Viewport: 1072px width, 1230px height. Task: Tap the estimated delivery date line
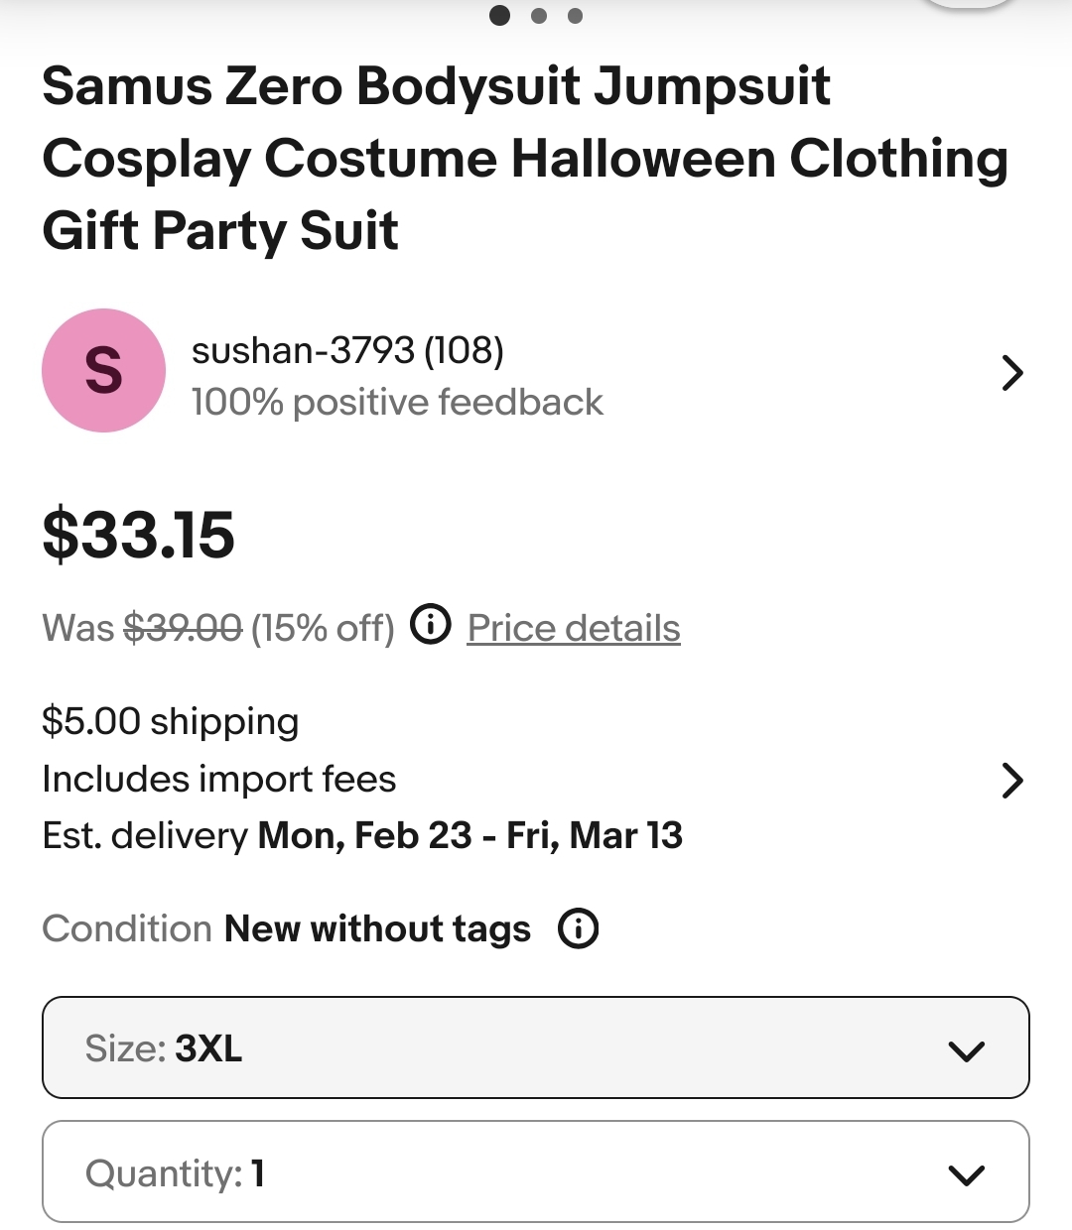[x=362, y=836]
